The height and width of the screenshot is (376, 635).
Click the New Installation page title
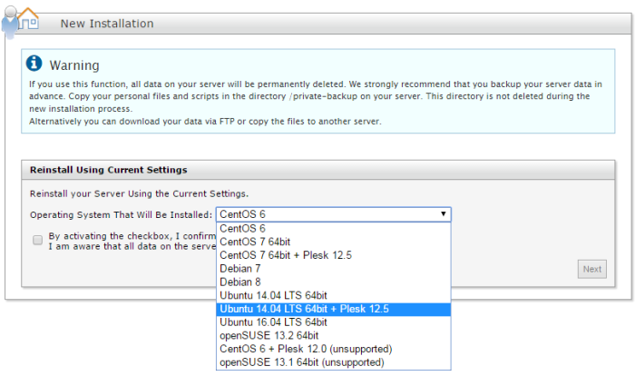coord(107,24)
